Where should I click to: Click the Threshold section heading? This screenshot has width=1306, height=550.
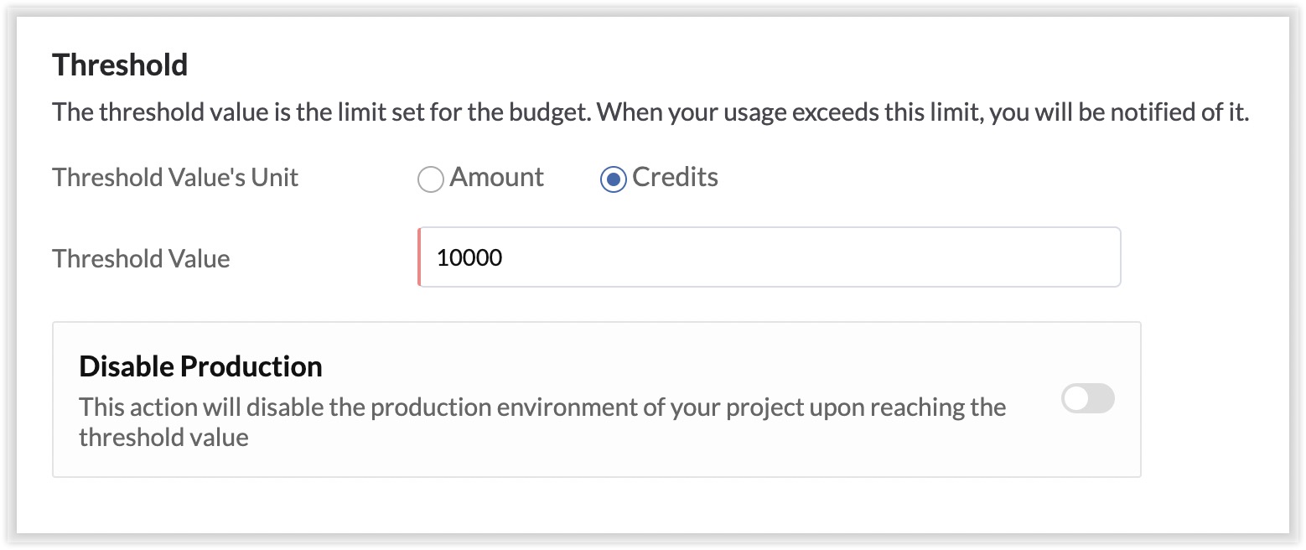tap(120, 65)
